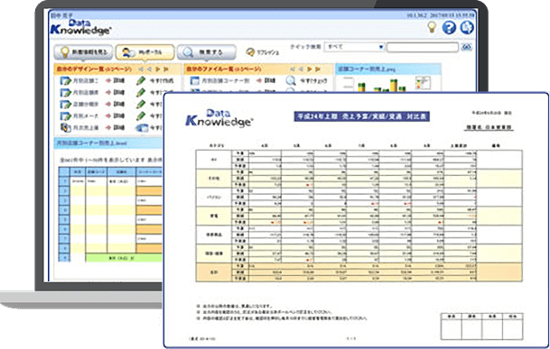Click the 新着情報を見る lightbulb button
This screenshot has width=550, height=349.
click(83, 52)
